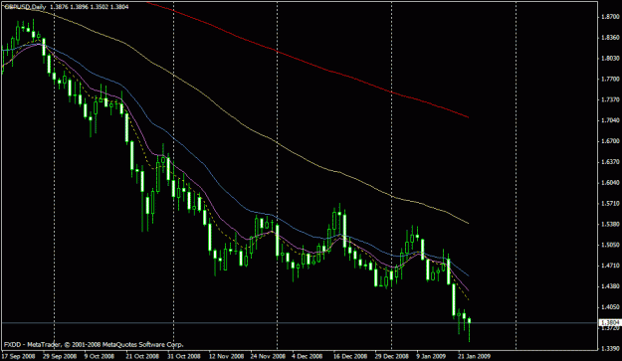Click the 29 Dec 2008 date label
This screenshot has height=361, width=622.
pos(391,356)
